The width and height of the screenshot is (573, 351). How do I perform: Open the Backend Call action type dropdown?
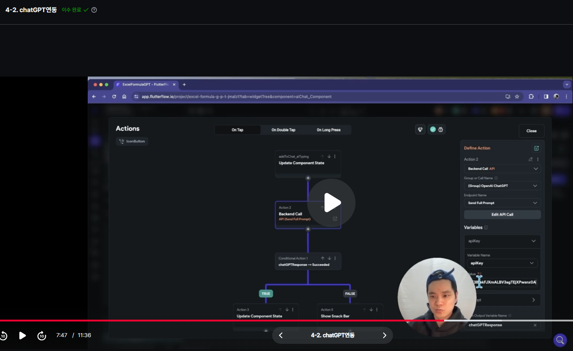pyautogui.click(x=502, y=169)
